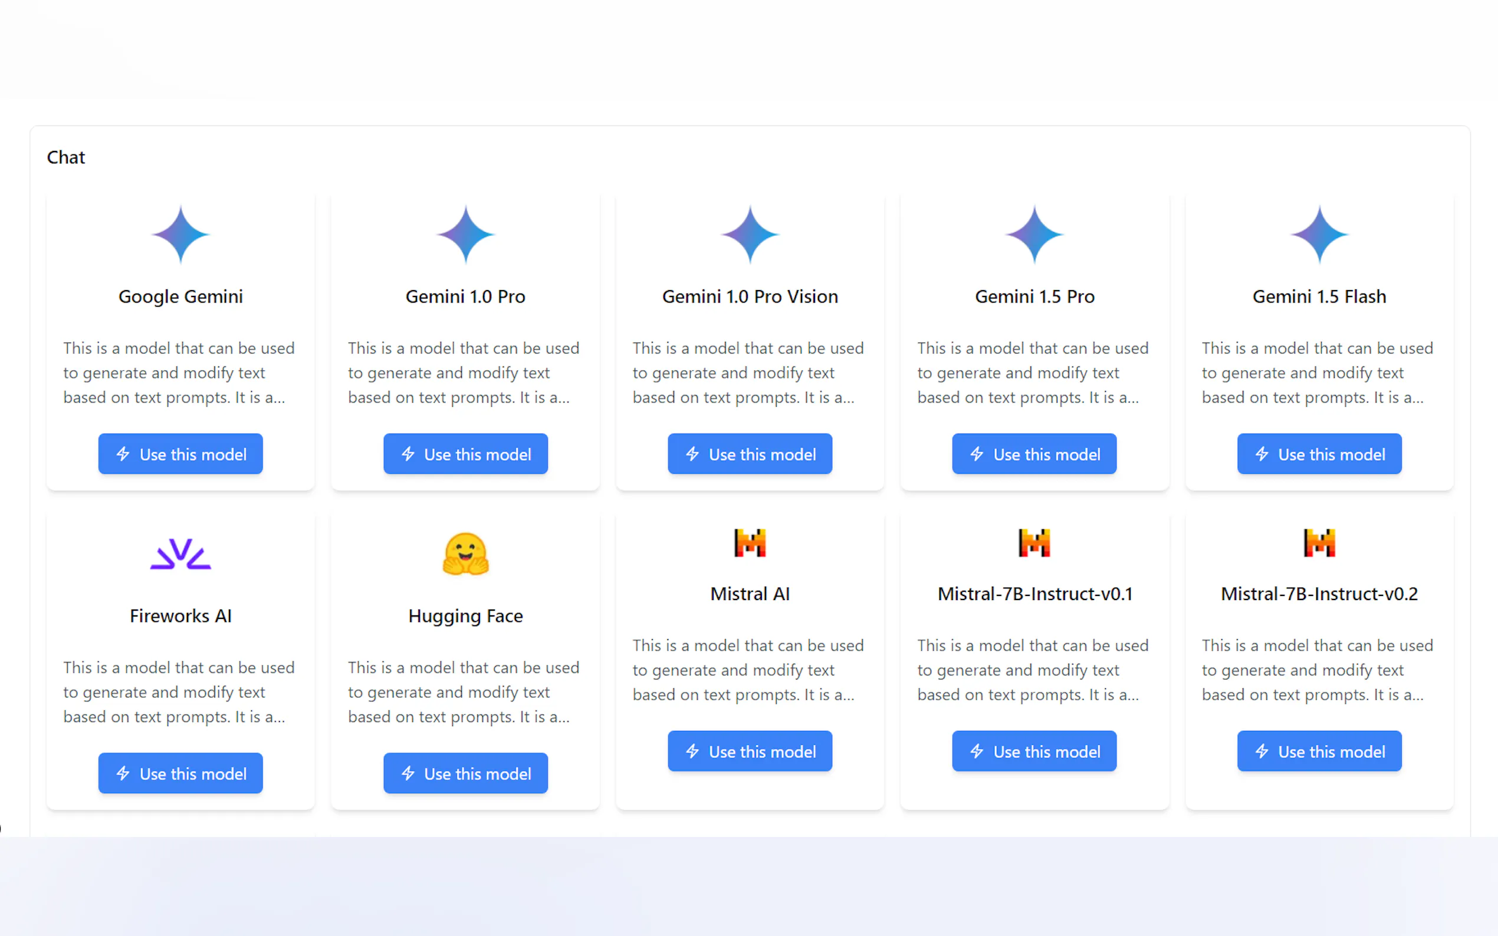Use the Google Gemini model

coord(180,454)
